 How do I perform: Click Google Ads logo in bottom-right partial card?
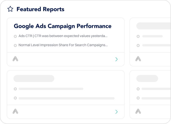click(x=138, y=111)
